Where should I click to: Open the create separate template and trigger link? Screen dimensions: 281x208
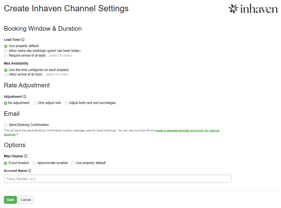point(187,130)
